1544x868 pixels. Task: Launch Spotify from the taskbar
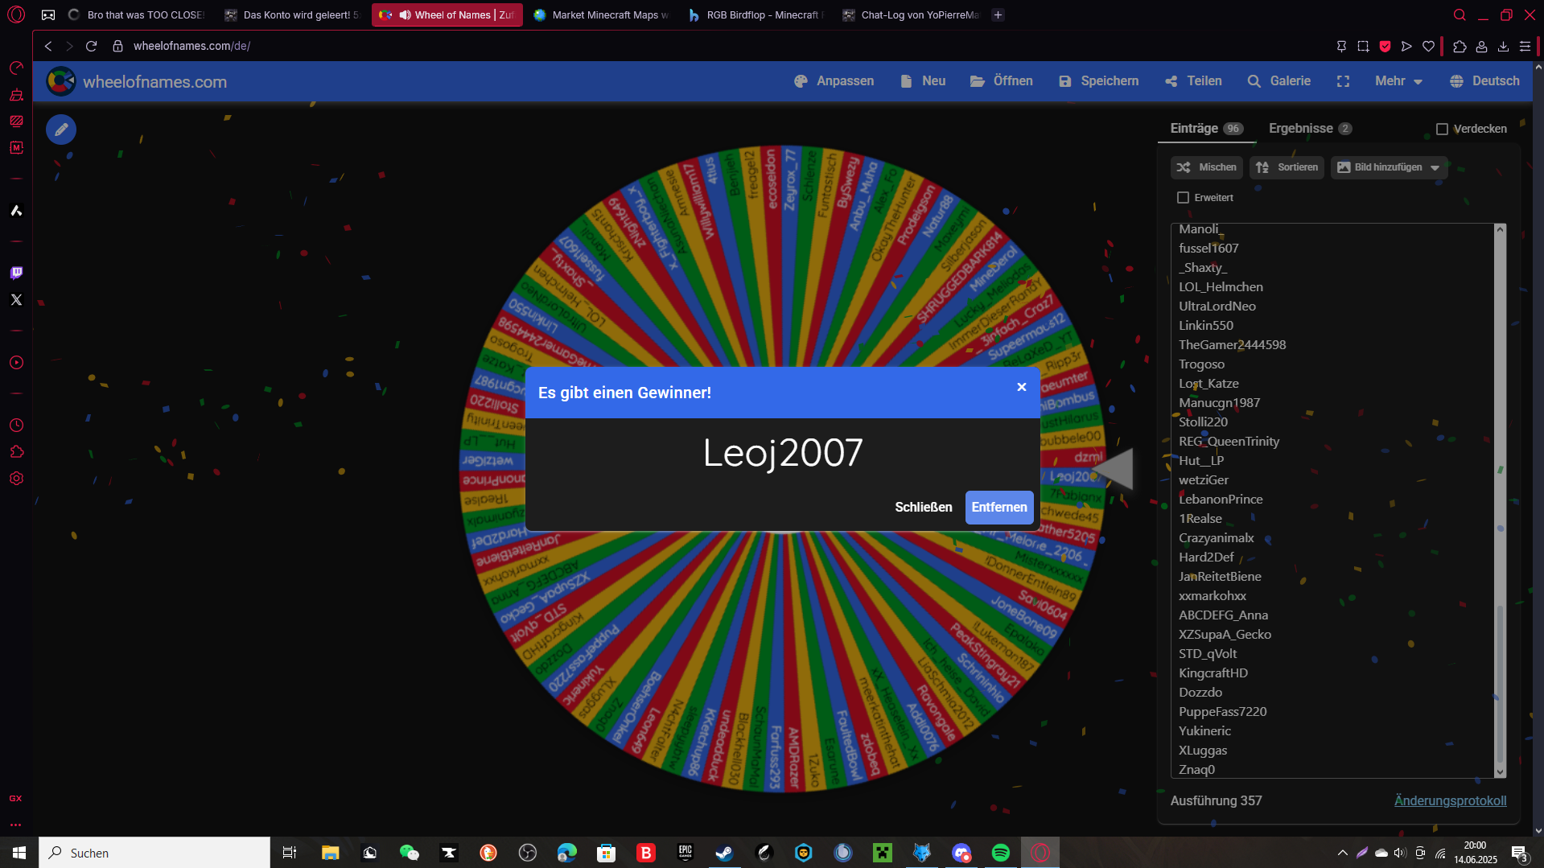[1001, 853]
